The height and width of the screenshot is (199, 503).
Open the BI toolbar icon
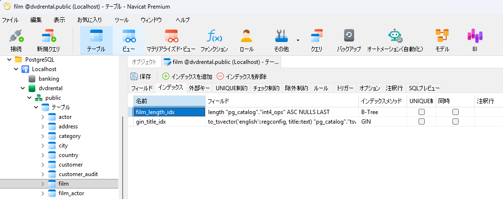click(475, 36)
